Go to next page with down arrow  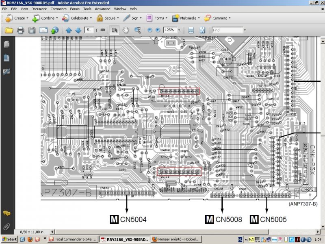click(78, 30)
